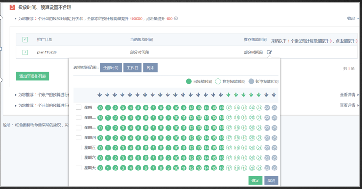
Task: Select the 全部时间 time range option
Action: click(111, 68)
